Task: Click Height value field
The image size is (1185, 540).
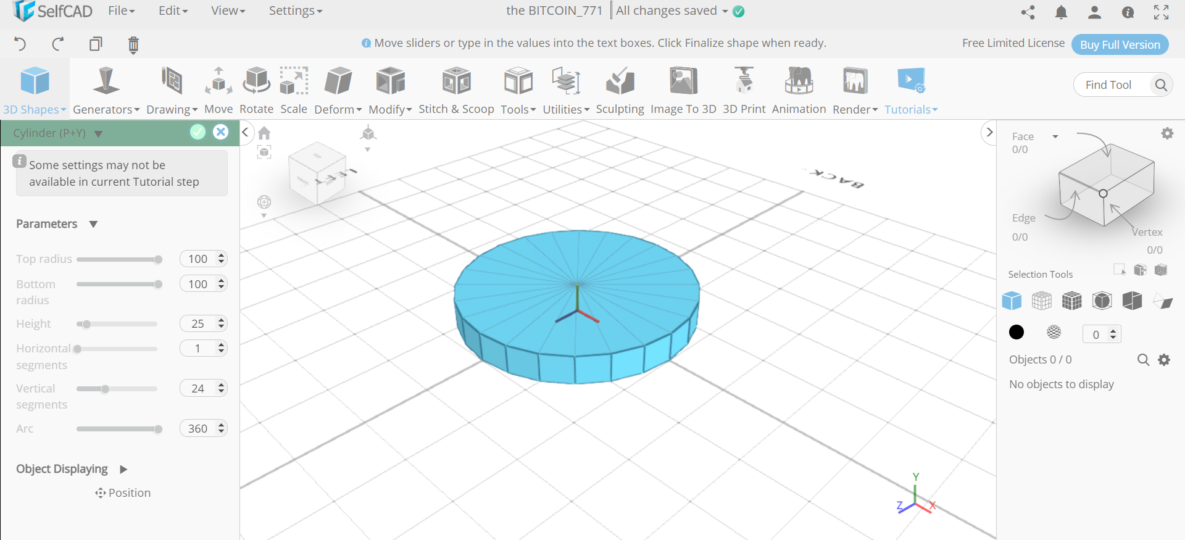Action: [198, 323]
